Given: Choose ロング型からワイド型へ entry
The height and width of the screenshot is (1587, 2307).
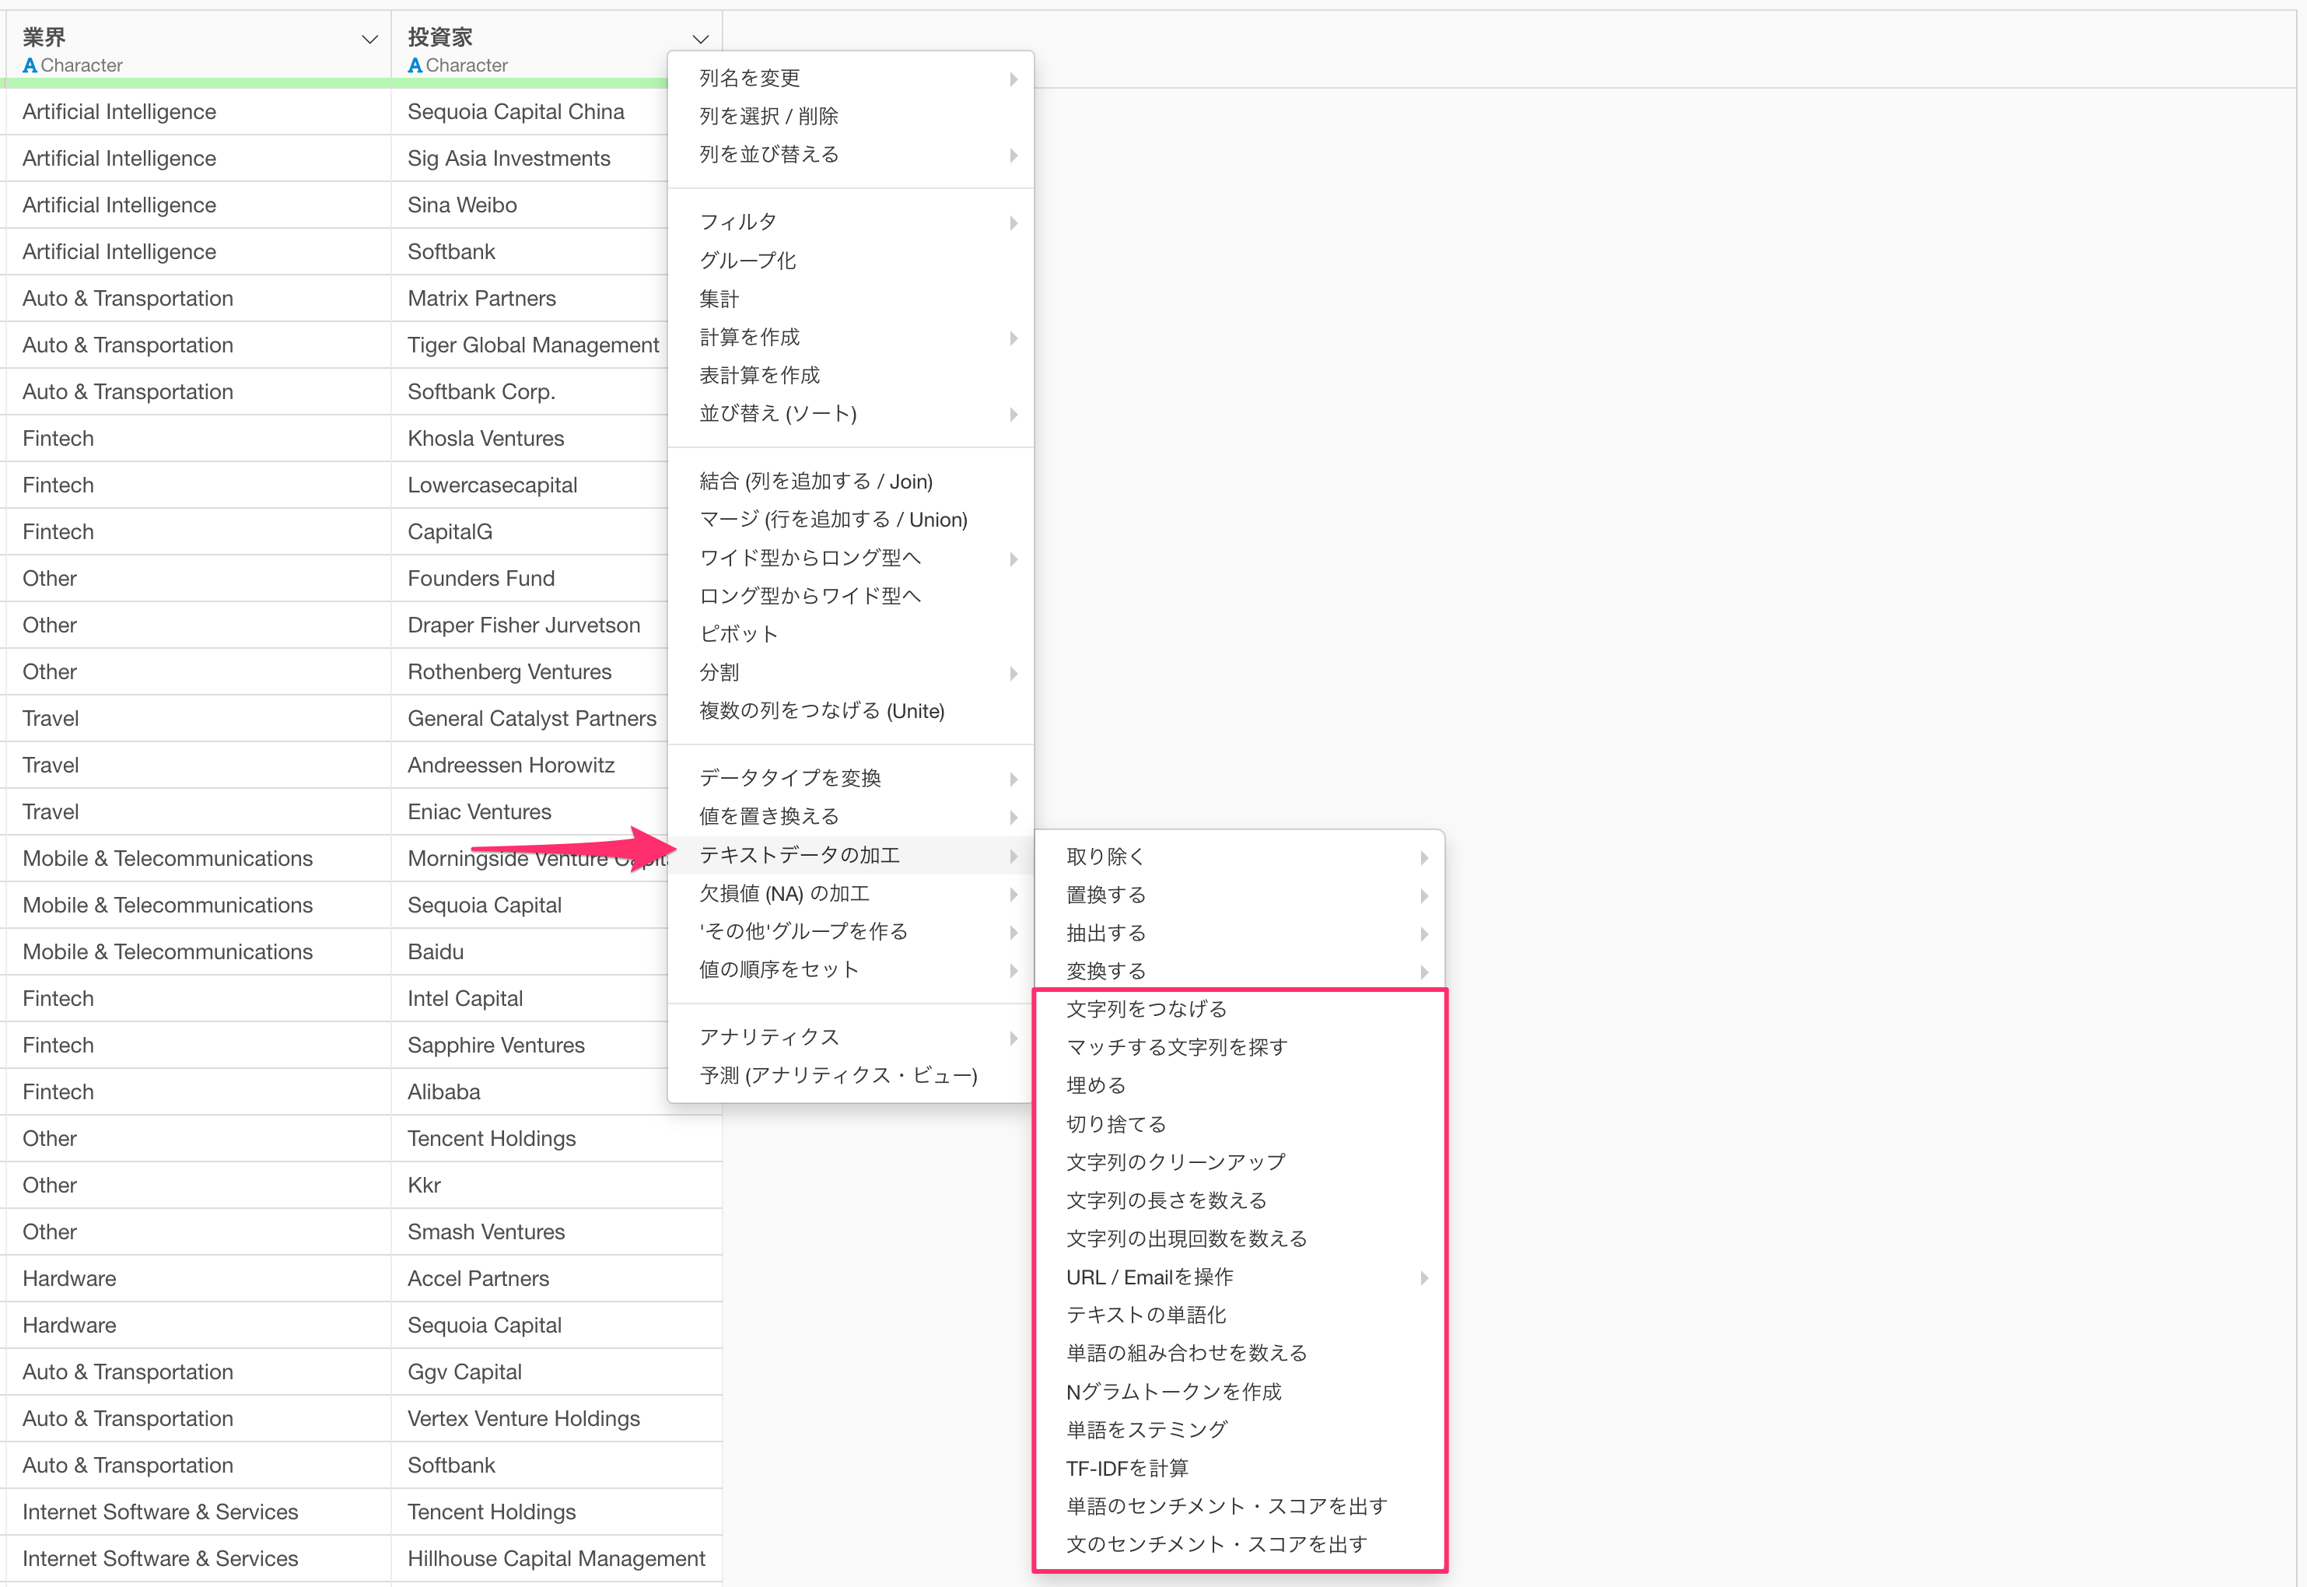Looking at the screenshot, I should 851,596.
